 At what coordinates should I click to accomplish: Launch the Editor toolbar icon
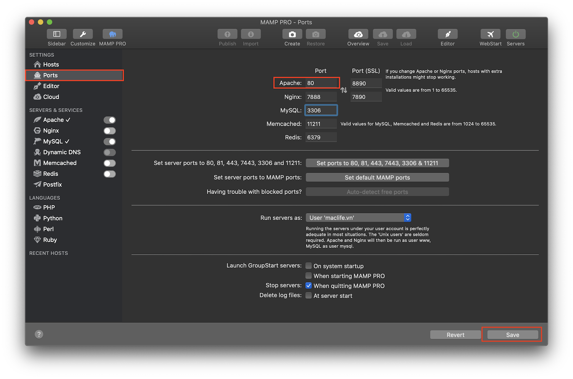click(x=447, y=34)
